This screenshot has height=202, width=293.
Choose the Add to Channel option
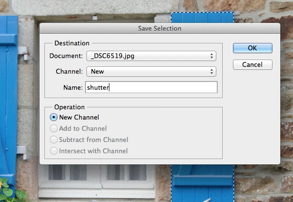click(54, 128)
